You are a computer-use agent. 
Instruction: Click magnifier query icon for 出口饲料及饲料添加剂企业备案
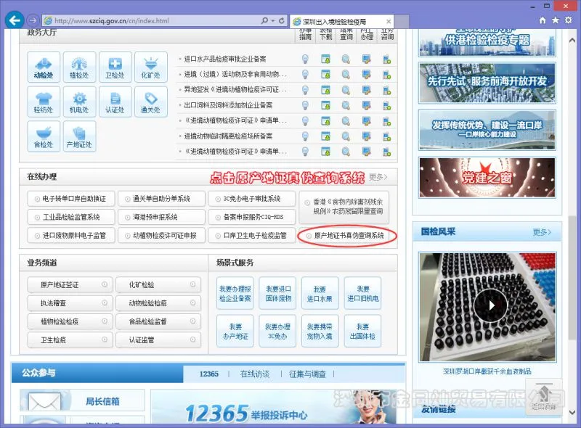click(x=346, y=105)
